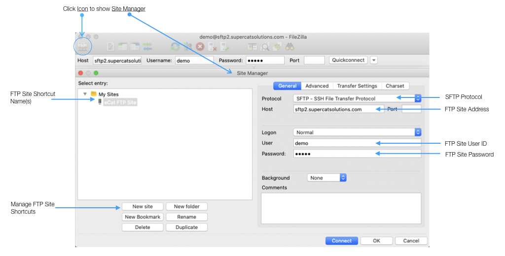Click the quickconnect Port field

coord(314,61)
